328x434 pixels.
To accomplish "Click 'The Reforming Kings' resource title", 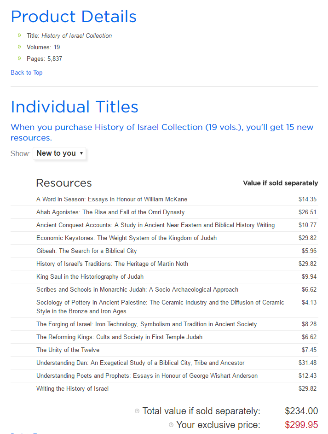I will pos(119,337).
